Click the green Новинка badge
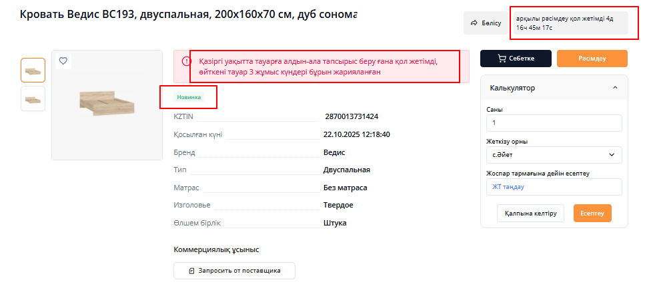Viewport: 663px width, 284px height. (188, 97)
